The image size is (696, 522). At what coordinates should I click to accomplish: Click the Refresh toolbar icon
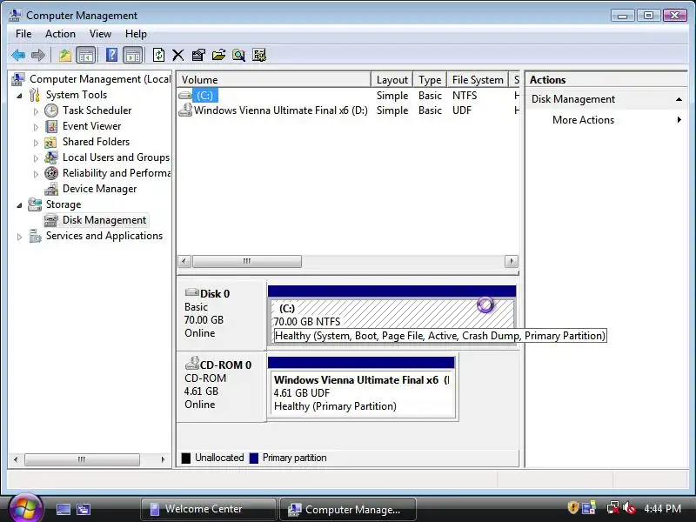coord(158,56)
